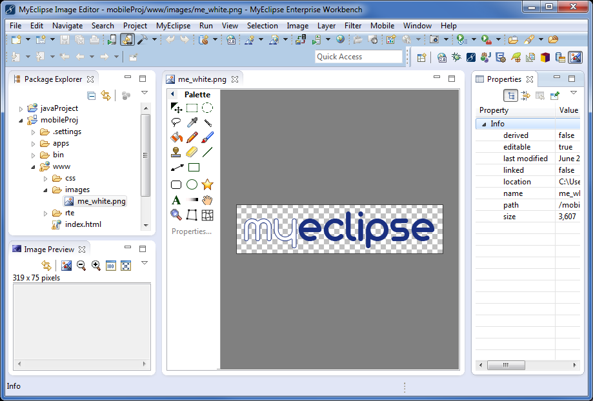Select the Gradient tool in Palette
This screenshot has height=401, width=593.
[192, 200]
